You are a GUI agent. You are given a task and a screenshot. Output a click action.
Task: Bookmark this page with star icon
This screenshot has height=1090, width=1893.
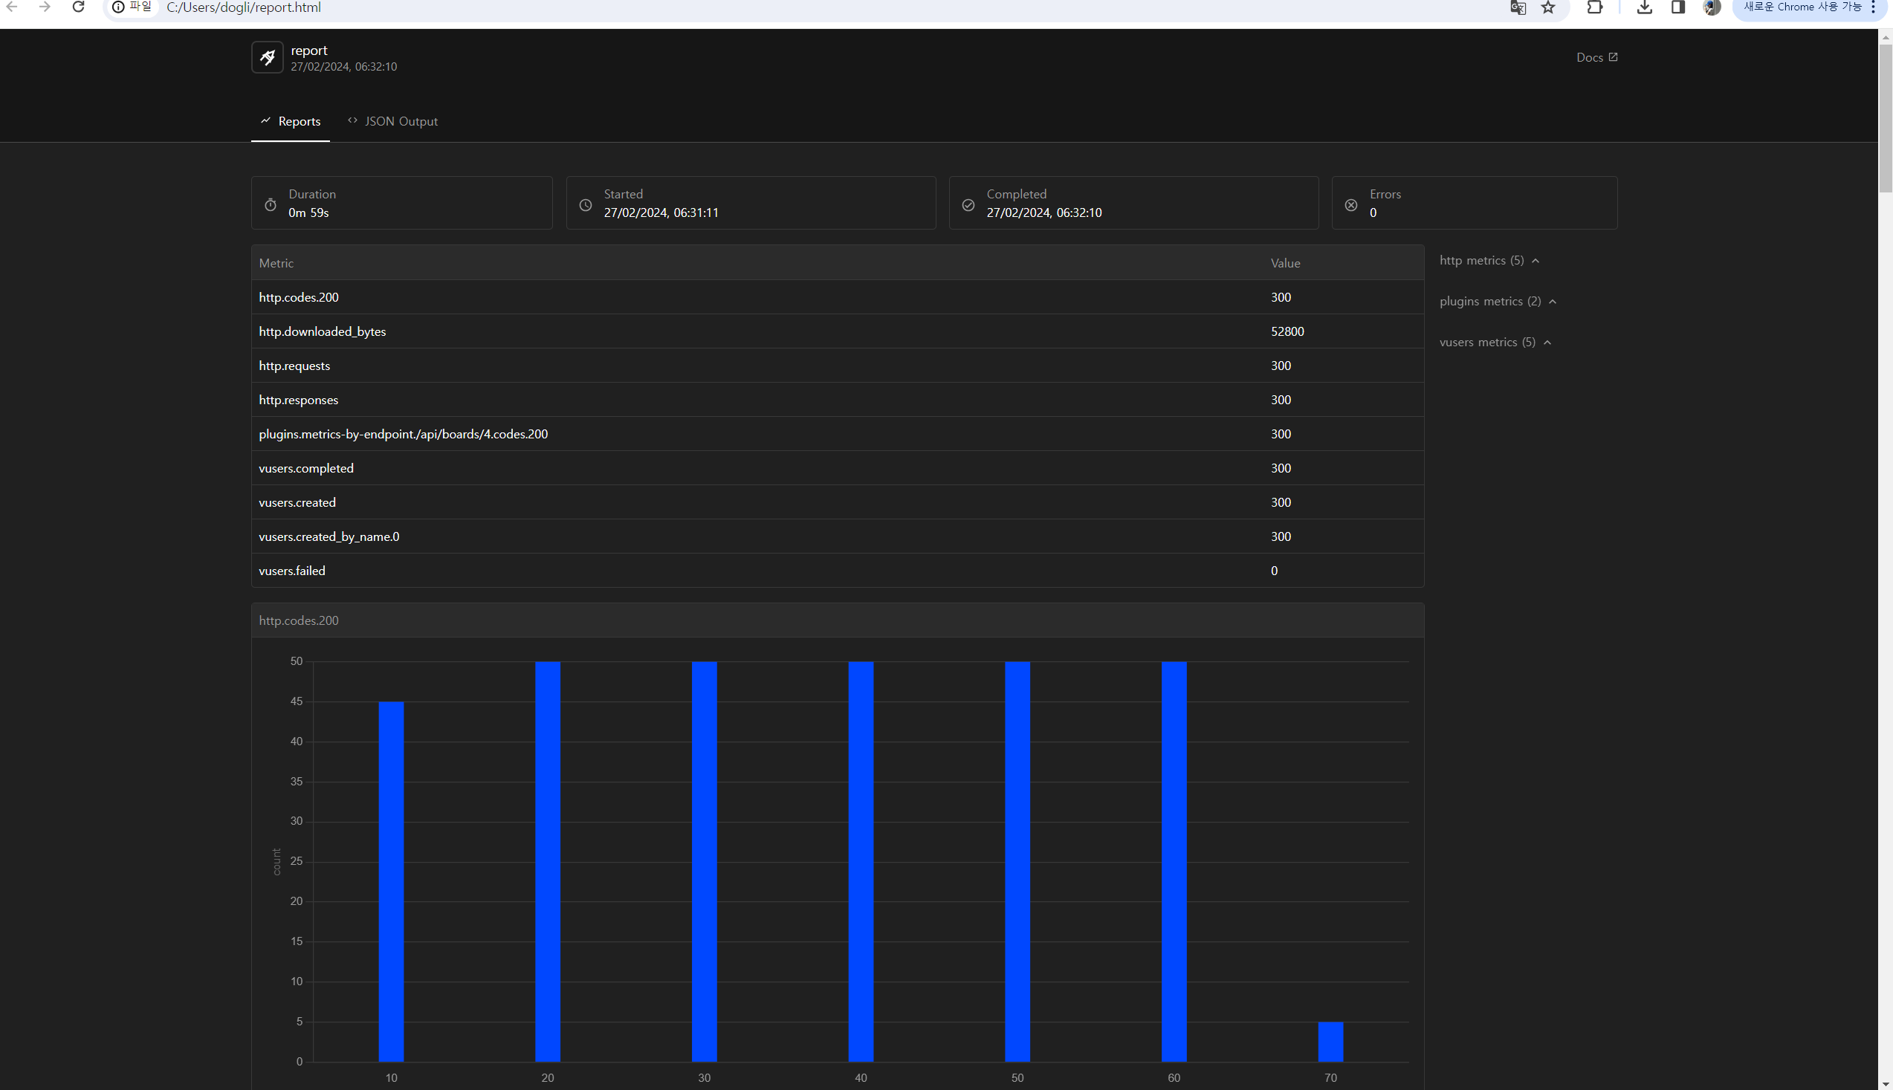pos(1549,8)
